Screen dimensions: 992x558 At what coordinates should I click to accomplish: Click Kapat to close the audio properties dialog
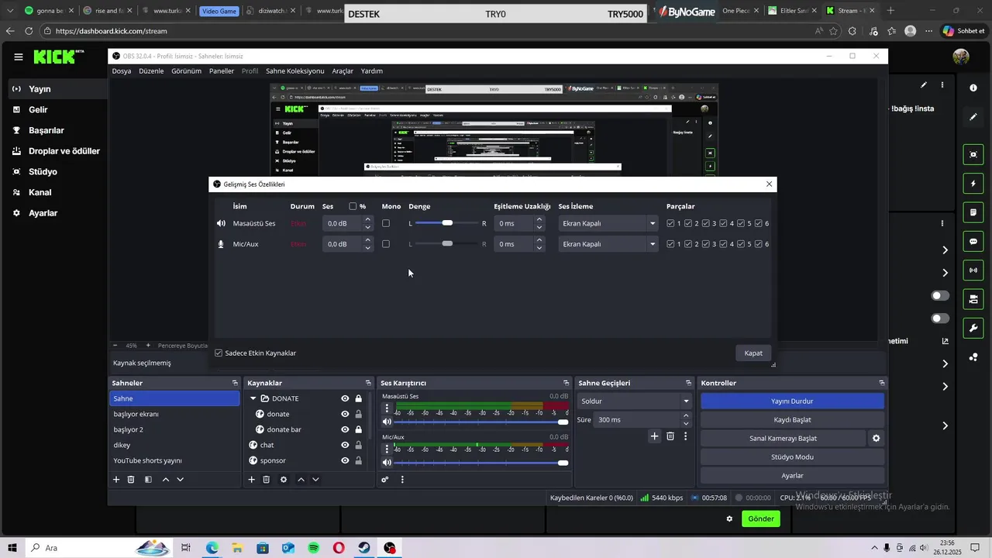[x=753, y=353]
